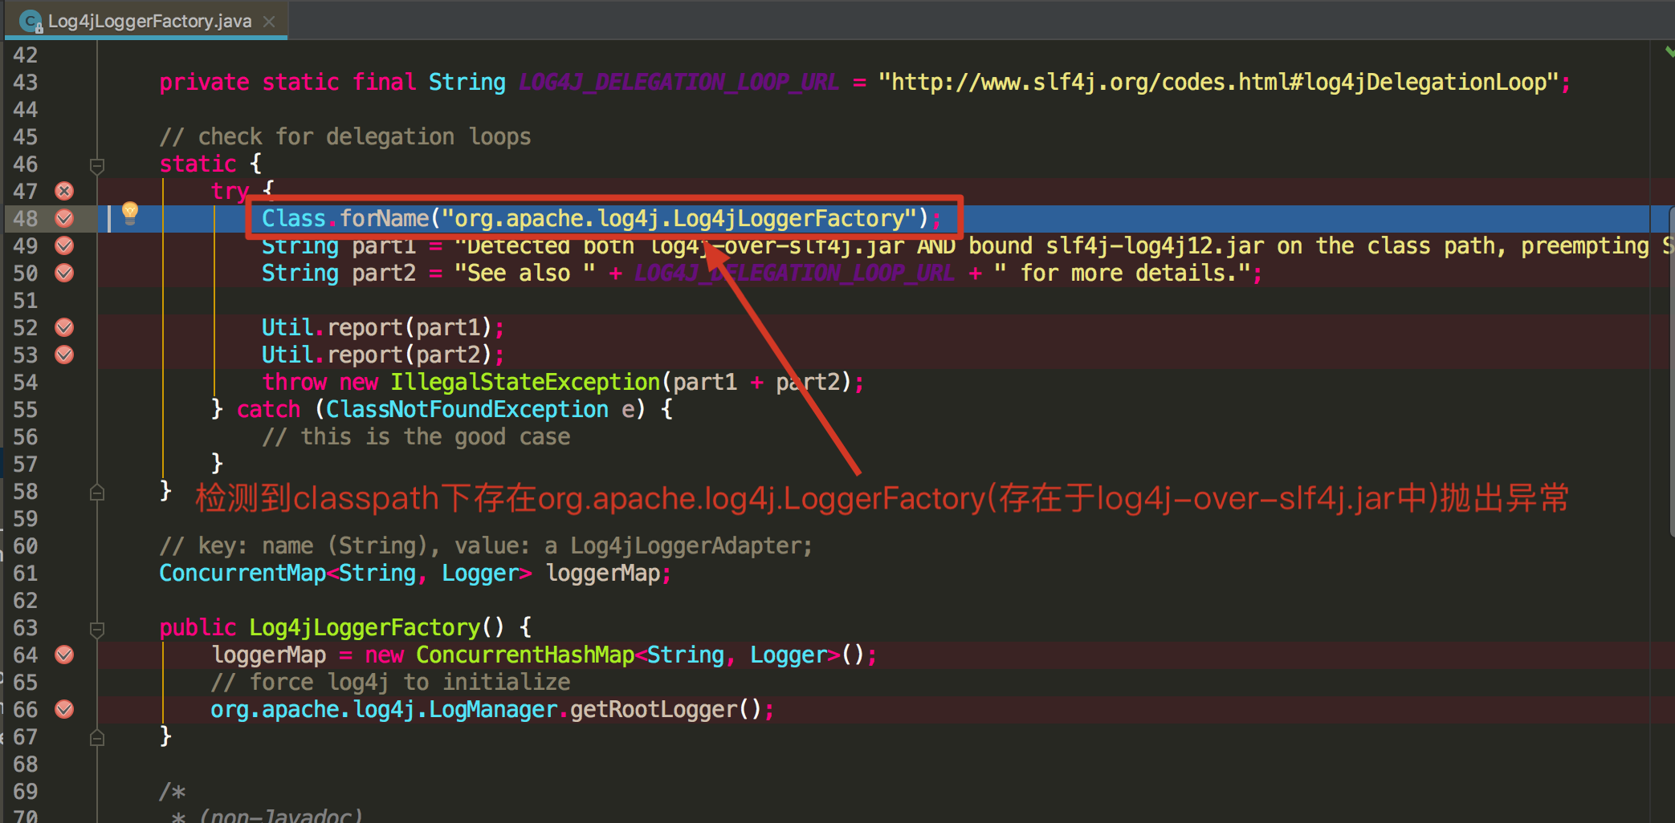1675x823 pixels.
Task: Open the yellow lightbulb quick-fix on line 48
Action: coord(130,213)
